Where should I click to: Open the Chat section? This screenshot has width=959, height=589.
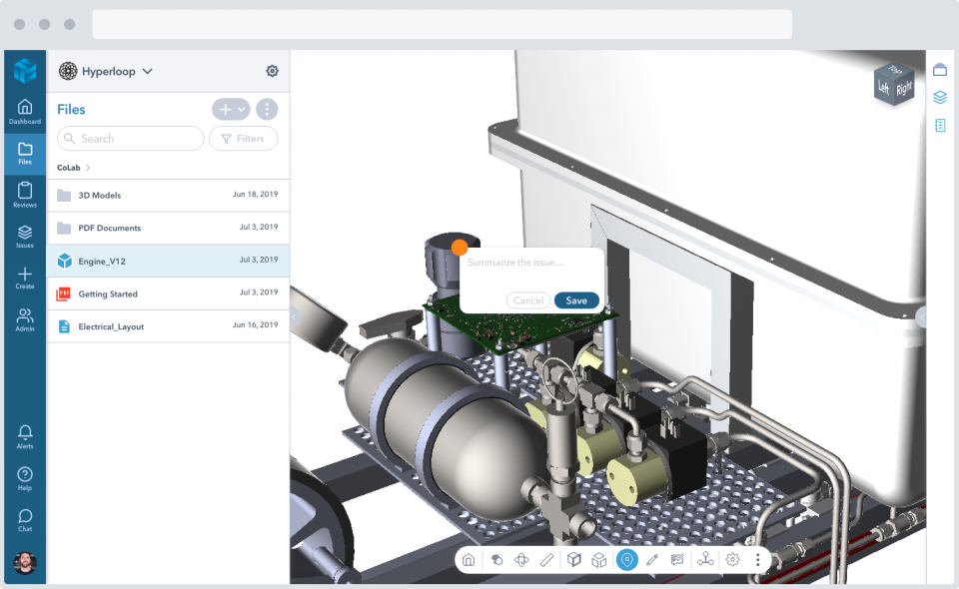click(x=24, y=520)
